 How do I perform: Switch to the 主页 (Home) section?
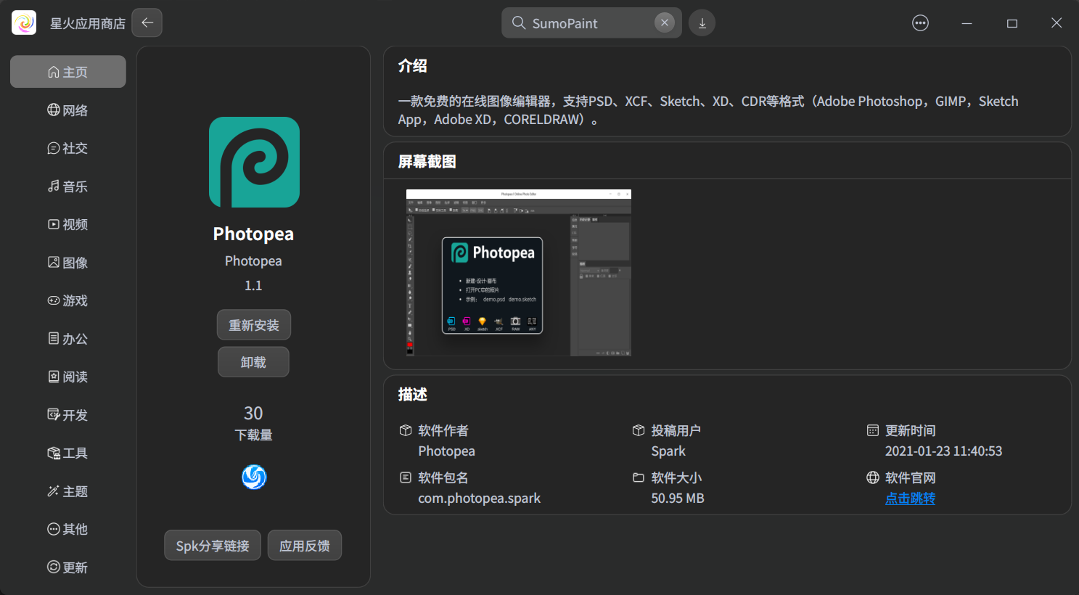click(67, 71)
